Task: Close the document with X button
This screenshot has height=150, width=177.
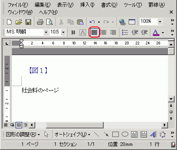Action: click(171, 12)
